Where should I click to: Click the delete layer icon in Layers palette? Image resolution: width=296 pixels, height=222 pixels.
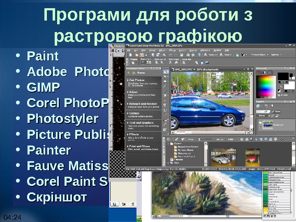266,106
